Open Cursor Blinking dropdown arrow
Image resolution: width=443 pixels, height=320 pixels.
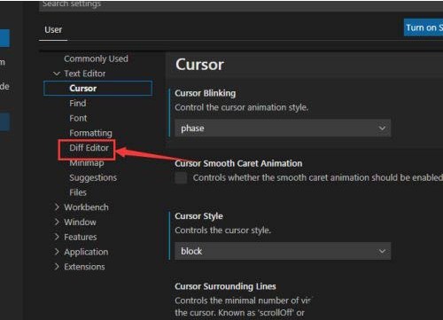[x=382, y=129]
